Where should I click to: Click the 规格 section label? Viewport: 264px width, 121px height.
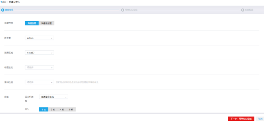(6, 97)
